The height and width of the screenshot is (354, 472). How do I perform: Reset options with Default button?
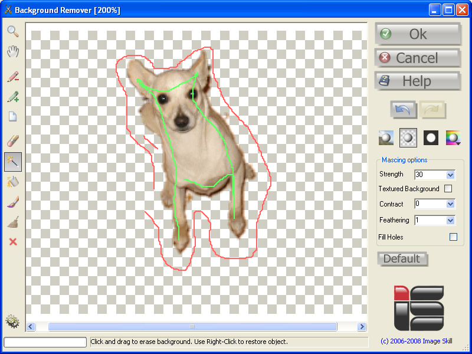pos(402,259)
